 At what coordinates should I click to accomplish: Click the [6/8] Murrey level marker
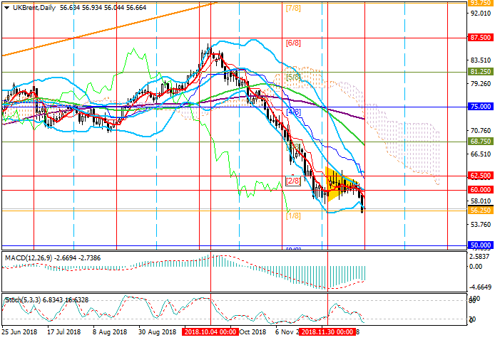tap(292, 43)
